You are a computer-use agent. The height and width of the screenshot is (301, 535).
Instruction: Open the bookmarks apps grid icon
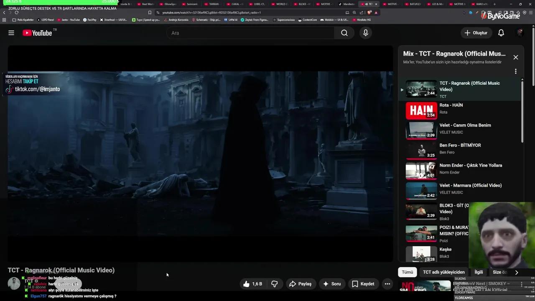[x=4, y=20]
